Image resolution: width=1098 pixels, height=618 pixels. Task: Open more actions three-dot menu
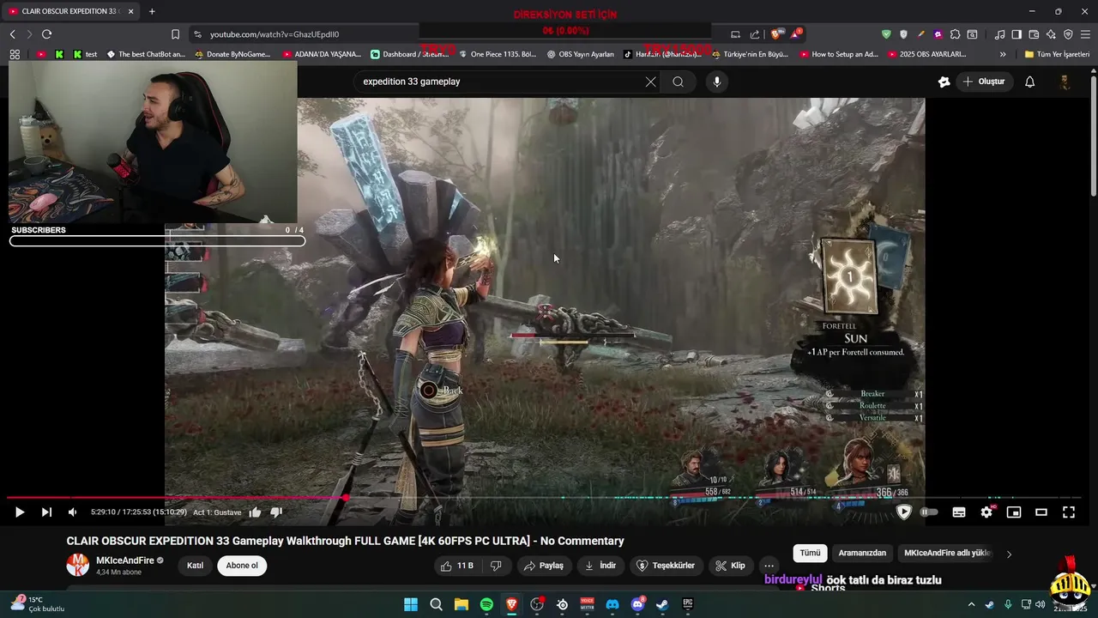pos(769,566)
